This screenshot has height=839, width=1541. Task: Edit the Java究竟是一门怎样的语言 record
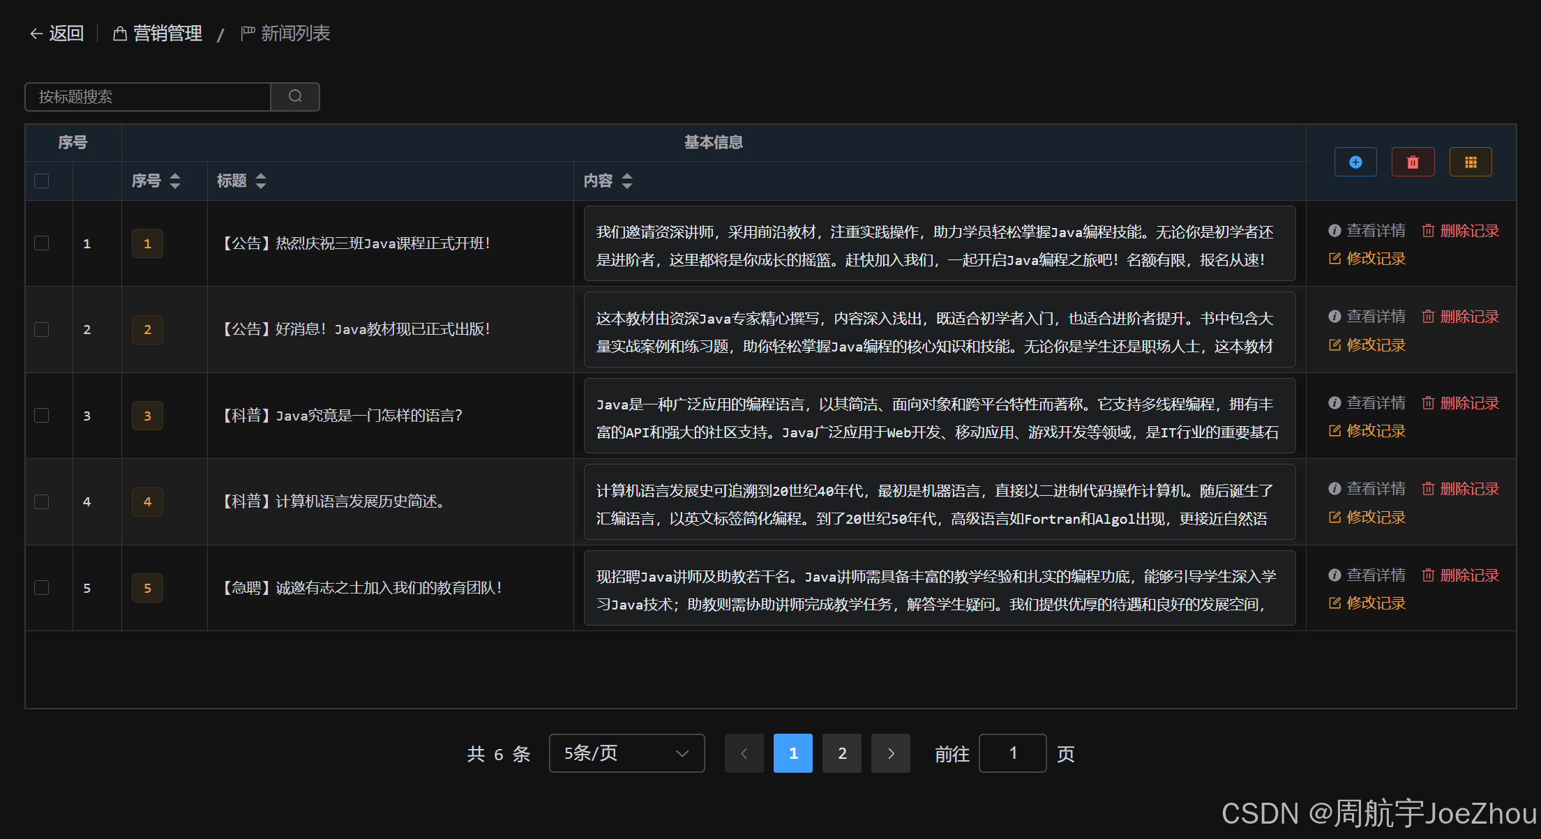coord(1367,431)
